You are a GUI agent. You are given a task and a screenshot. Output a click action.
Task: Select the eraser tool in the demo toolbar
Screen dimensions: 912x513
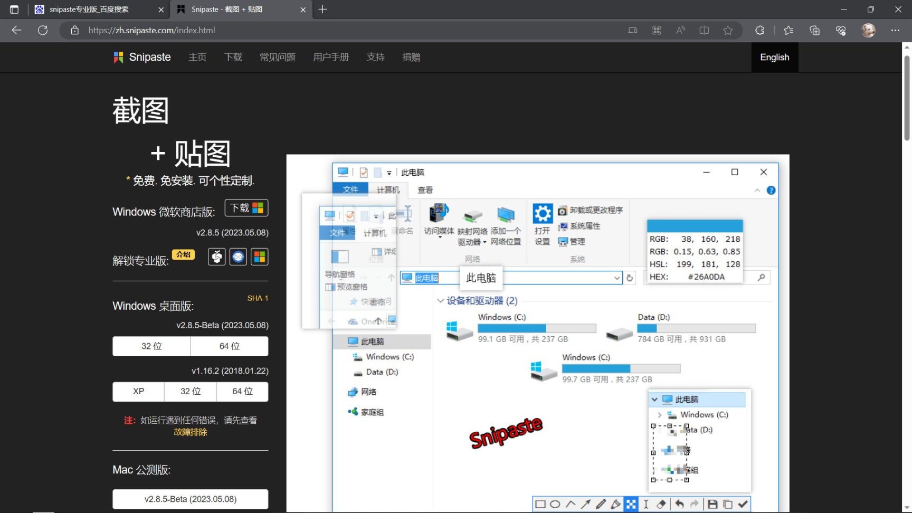click(x=661, y=504)
